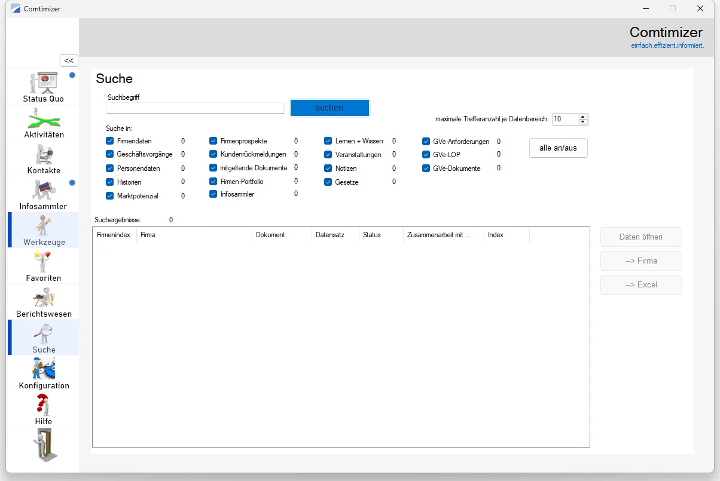Viewport: 720px width, 481px height.
Task: Click the --> Firma button
Action: click(641, 261)
